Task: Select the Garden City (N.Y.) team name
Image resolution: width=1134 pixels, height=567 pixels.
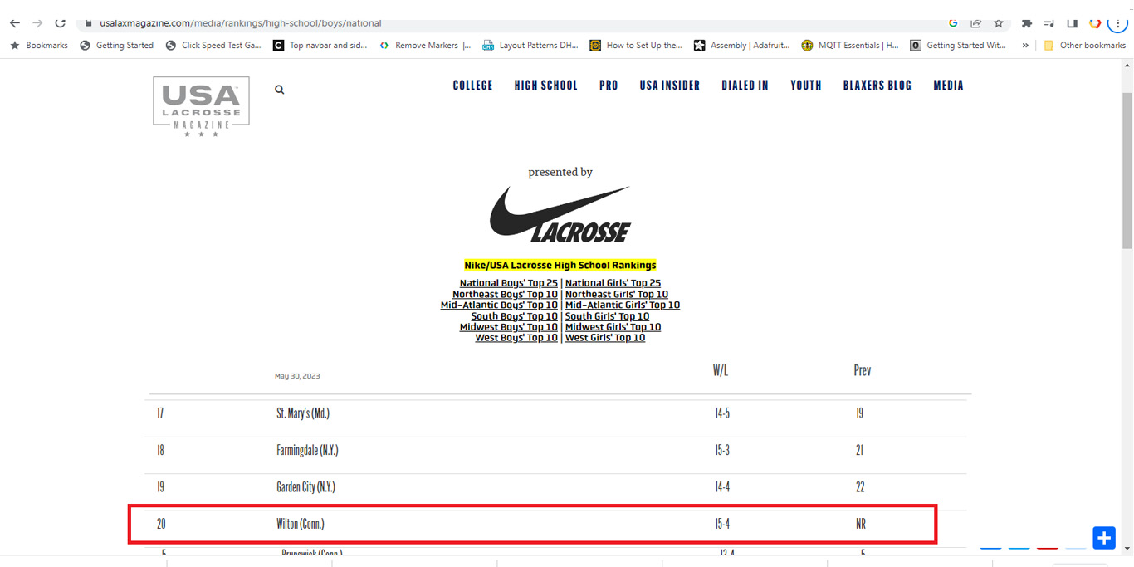Action: 305,487
